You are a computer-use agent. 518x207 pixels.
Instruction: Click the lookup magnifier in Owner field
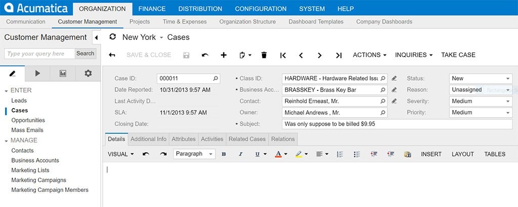pos(383,113)
